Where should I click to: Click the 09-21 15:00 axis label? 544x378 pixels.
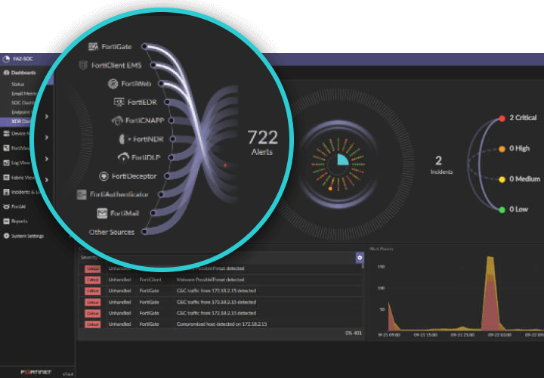point(425,335)
